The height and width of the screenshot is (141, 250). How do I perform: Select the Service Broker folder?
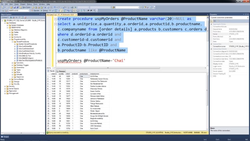click(19, 79)
